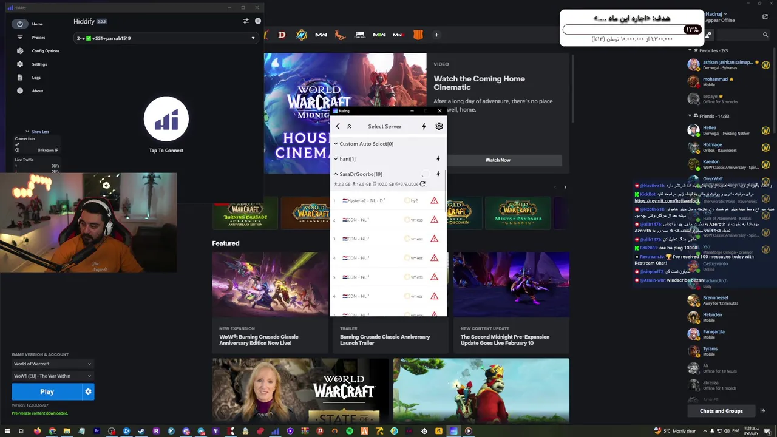Refresh SaraDrGoorbe subscription

click(x=422, y=184)
